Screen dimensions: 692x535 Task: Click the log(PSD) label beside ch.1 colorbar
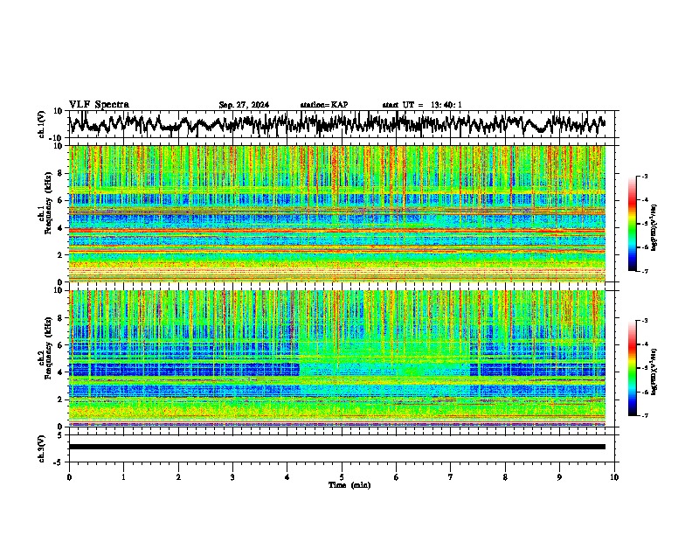(x=654, y=228)
